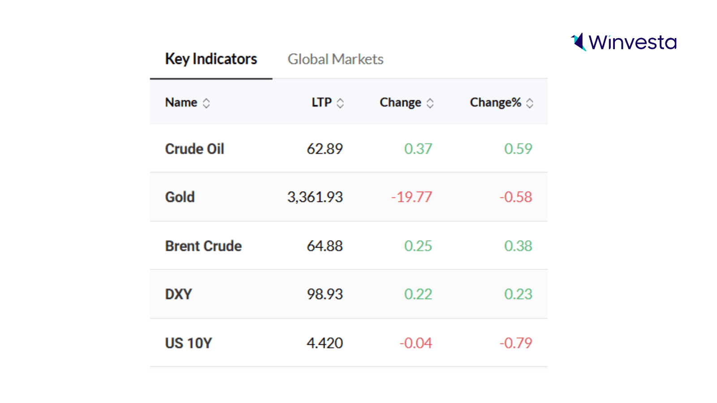Click Crude Oil's 0.59 percent change

click(x=518, y=149)
